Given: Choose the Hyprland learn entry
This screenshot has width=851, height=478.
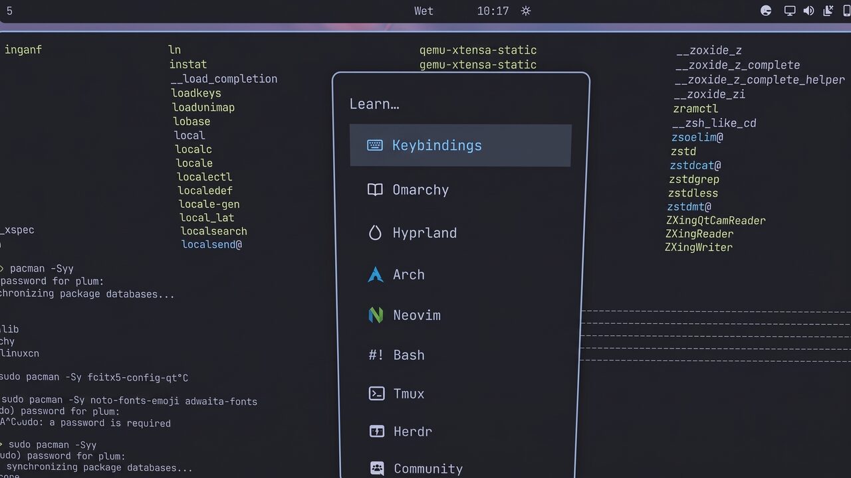Looking at the screenshot, I should tap(460, 233).
